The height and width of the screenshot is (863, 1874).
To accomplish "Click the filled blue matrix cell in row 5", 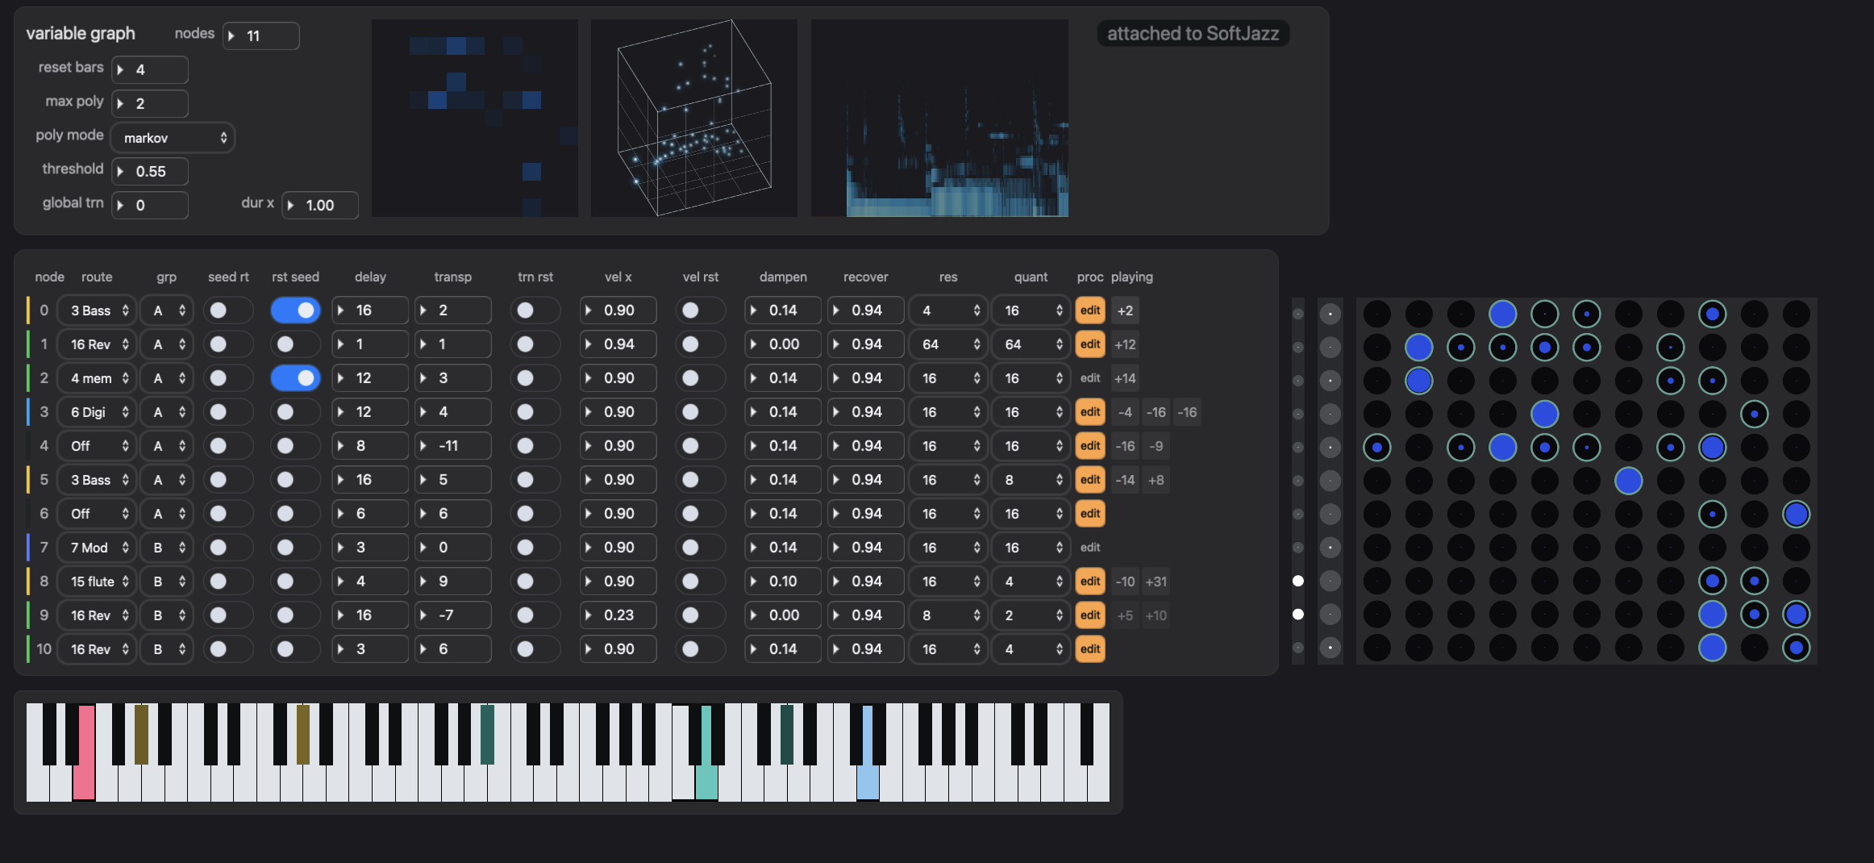I will click(x=1629, y=481).
